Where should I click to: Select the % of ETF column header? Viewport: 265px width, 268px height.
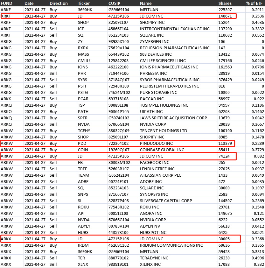(x=254, y=3)
